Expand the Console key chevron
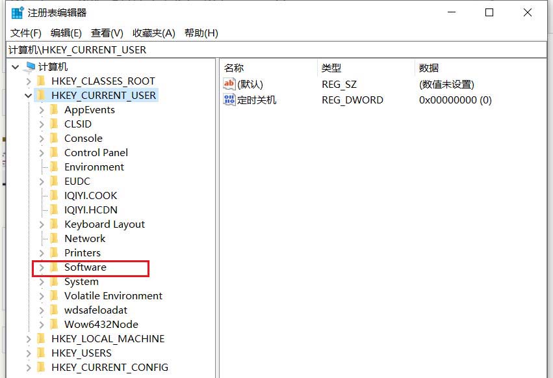This screenshot has width=553, height=378. point(42,139)
